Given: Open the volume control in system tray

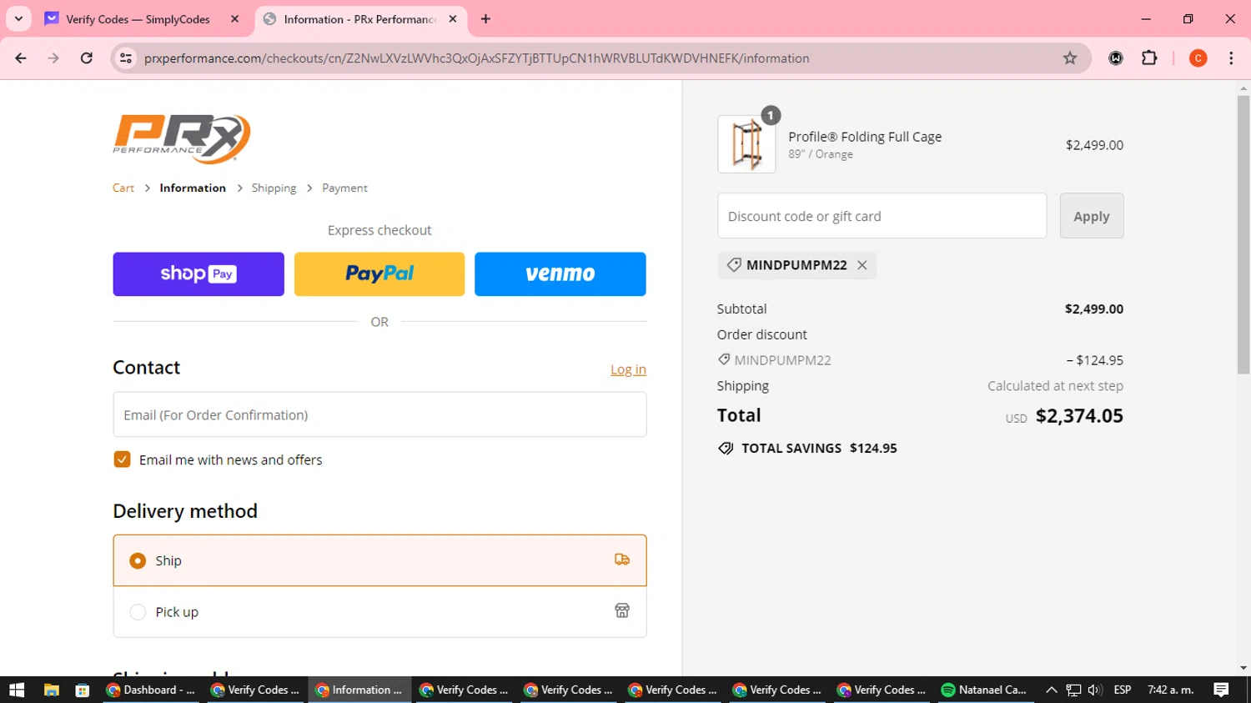Looking at the screenshot, I should coord(1095,690).
